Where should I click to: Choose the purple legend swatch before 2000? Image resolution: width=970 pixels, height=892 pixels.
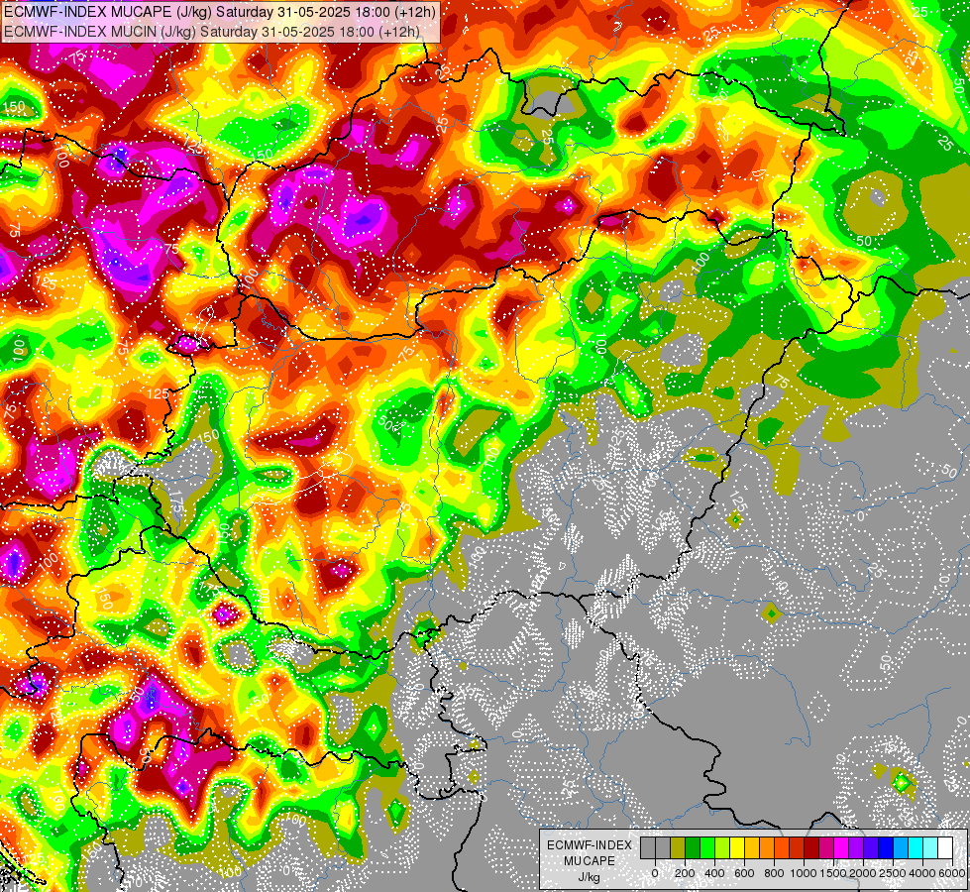point(856,848)
